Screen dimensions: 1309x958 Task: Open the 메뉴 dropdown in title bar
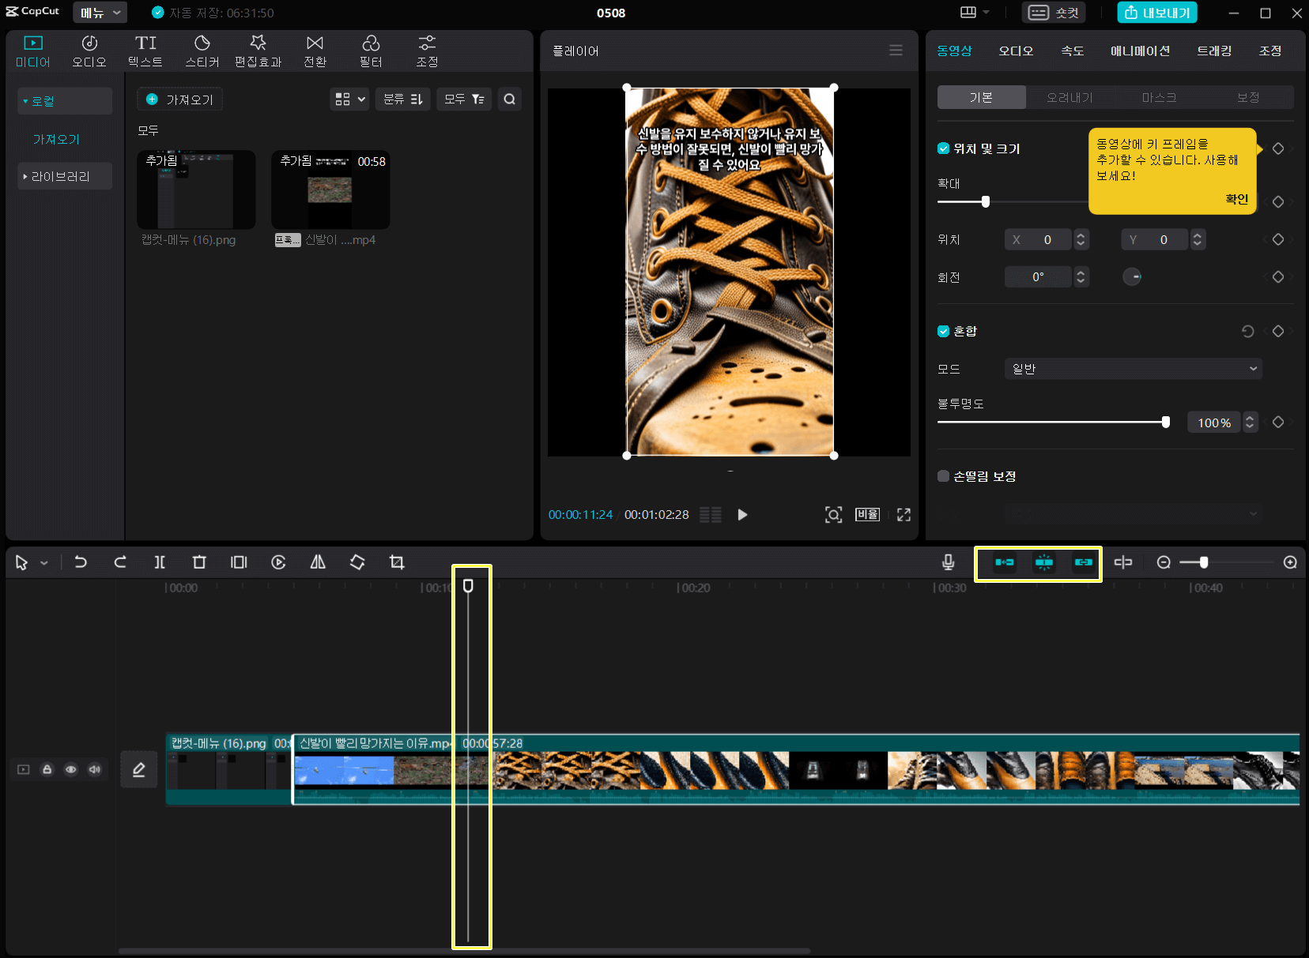click(100, 13)
